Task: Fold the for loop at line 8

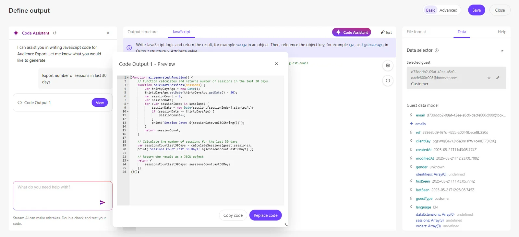Action: pos(128,104)
